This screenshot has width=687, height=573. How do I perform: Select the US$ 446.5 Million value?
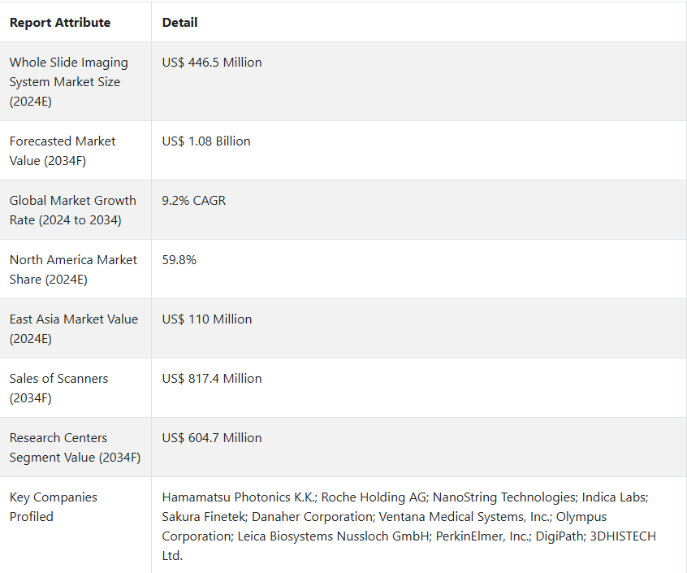212,63
